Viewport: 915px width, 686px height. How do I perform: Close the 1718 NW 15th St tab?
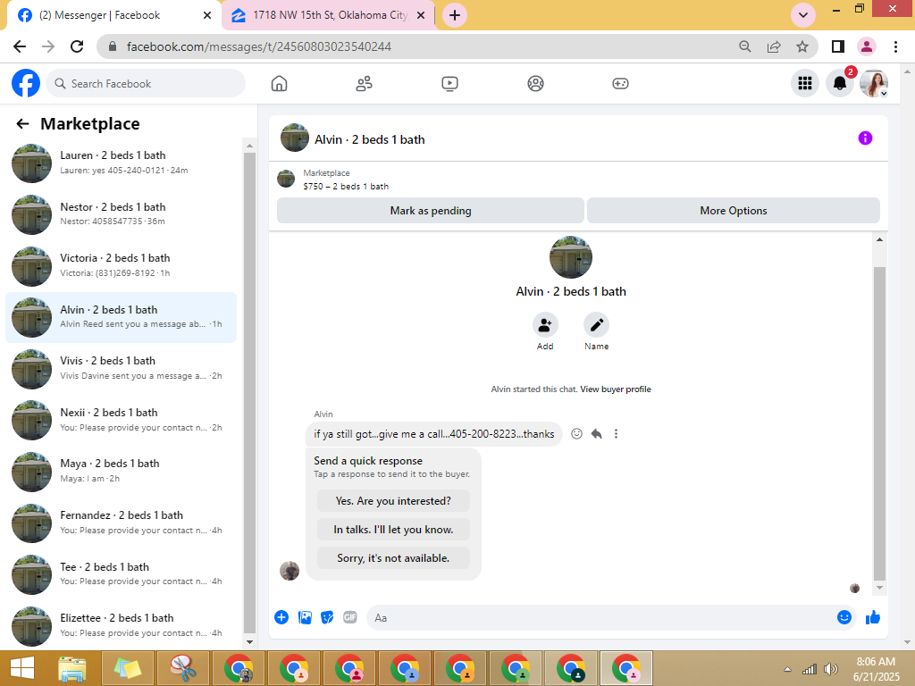(421, 16)
